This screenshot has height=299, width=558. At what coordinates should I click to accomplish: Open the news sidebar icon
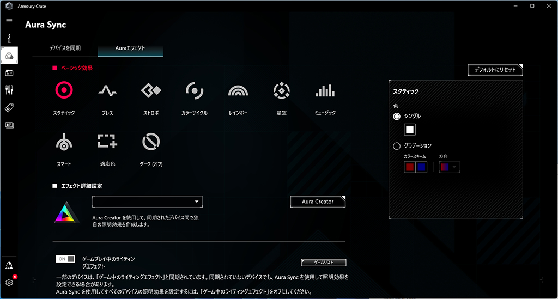click(x=9, y=125)
